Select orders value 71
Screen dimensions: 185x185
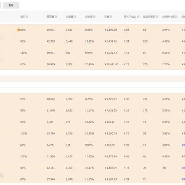pyautogui.click(x=145, y=180)
